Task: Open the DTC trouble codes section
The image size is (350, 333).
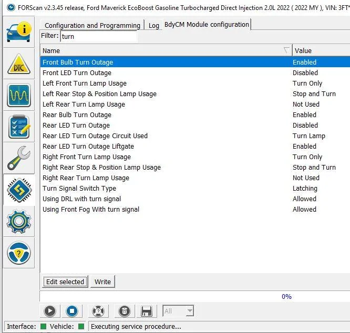Action: pos(19,64)
